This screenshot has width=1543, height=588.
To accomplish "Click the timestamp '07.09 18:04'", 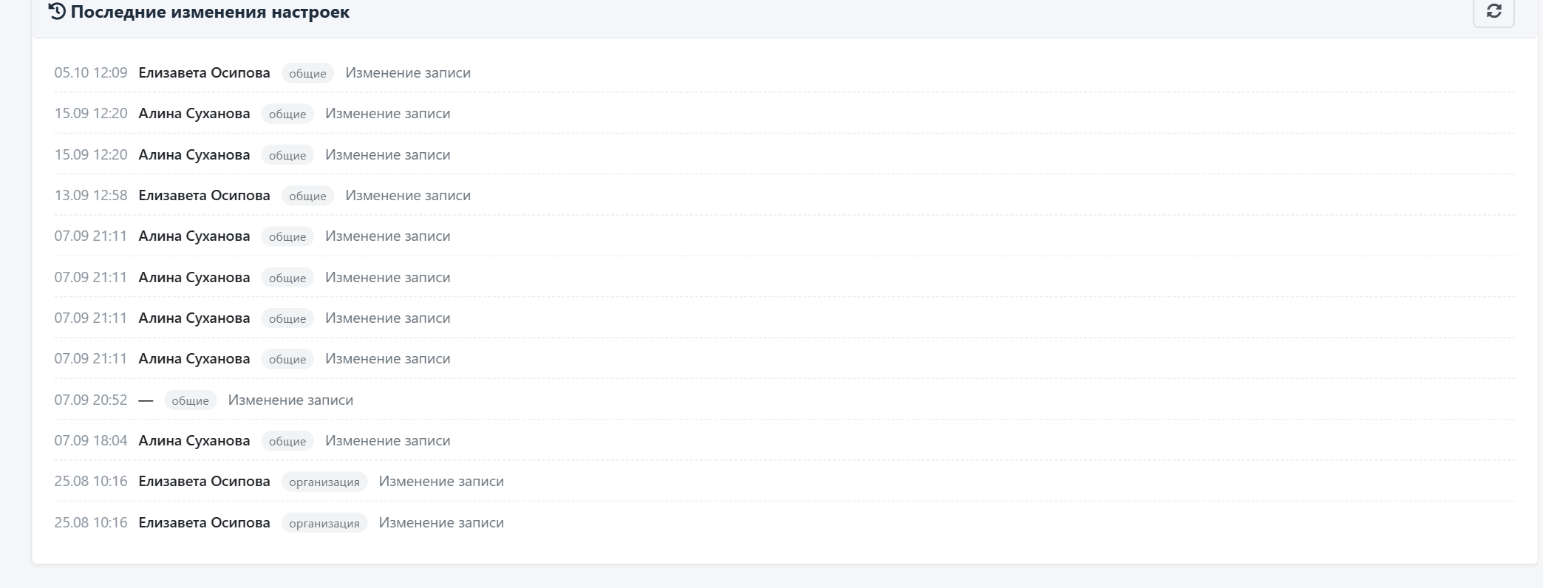I will (91, 441).
